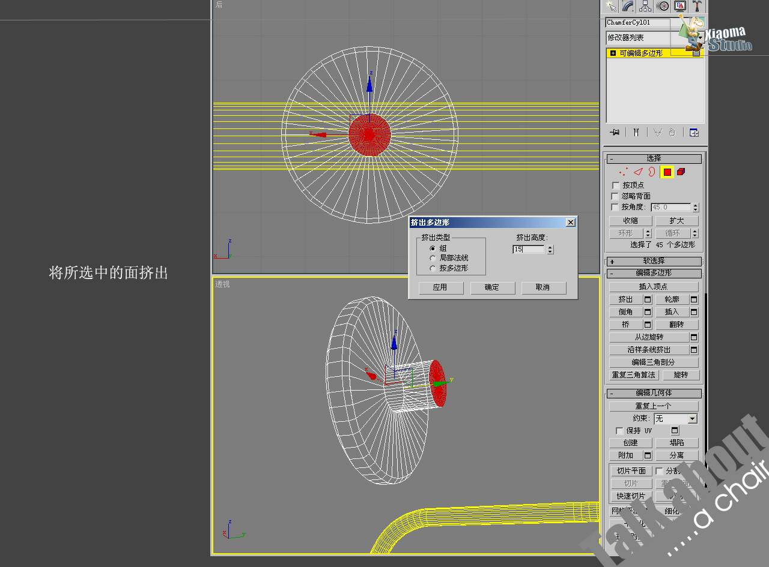Select the 局部法线 extrusion type
This screenshot has width=769, height=567.
point(433,258)
